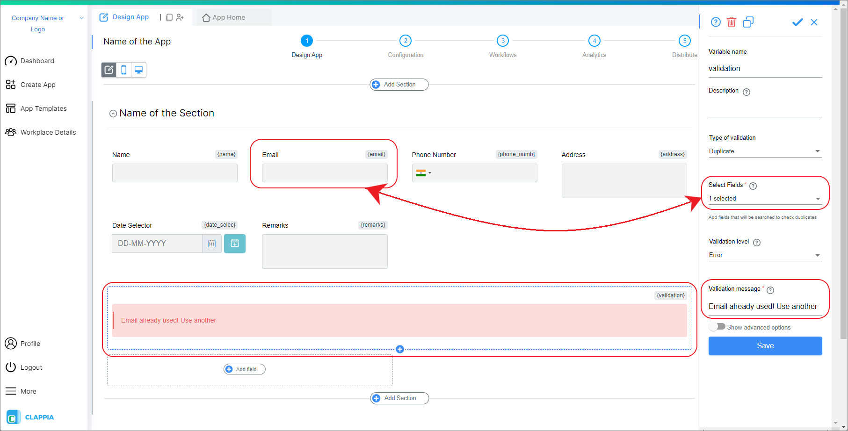Switch to mobile preview using the phone icon
Image resolution: width=848 pixels, height=431 pixels.
click(x=123, y=70)
